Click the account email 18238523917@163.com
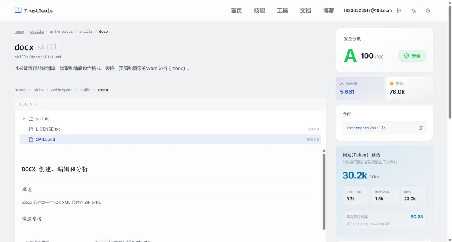Image resolution: width=452 pixels, height=242 pixels. [x=367, y=10]
